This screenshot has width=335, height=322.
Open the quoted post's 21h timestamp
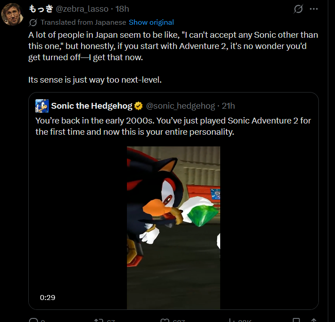pyautogui.click(x=228, y=106)
